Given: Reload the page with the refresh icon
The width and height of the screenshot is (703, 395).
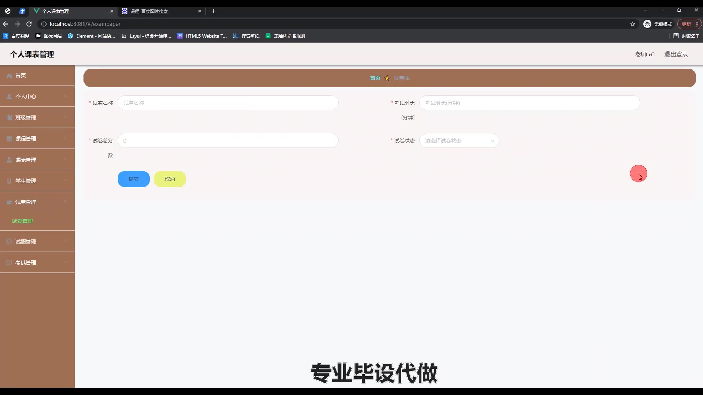Looking at the screenshot, I should click(x=29, y=24).
